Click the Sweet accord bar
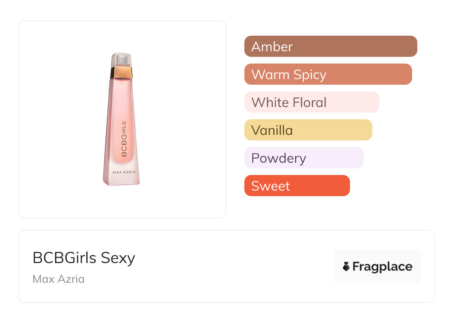 pos(297,186)
